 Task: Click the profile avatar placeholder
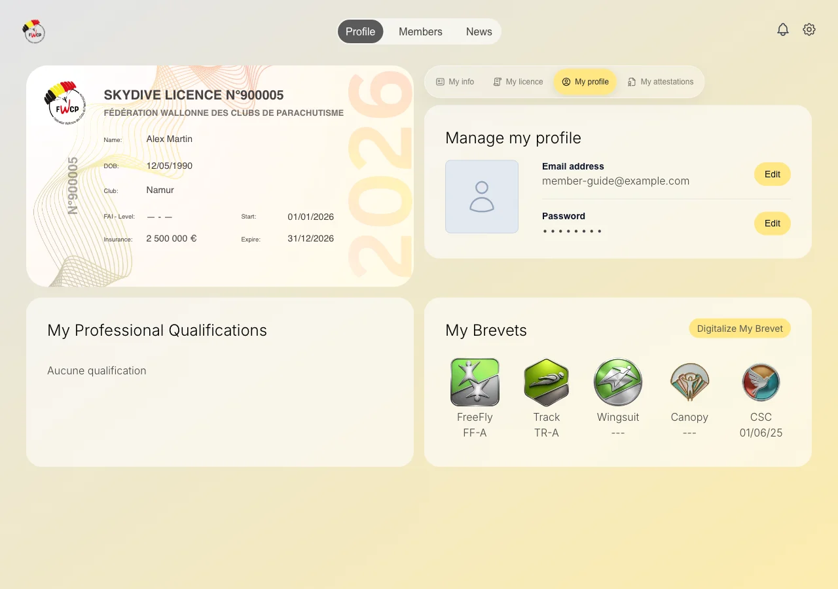point(482,196)
